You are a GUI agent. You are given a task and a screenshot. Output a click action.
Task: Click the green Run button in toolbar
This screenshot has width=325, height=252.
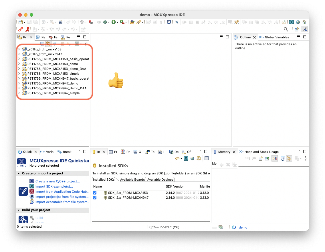pos(113,22)
